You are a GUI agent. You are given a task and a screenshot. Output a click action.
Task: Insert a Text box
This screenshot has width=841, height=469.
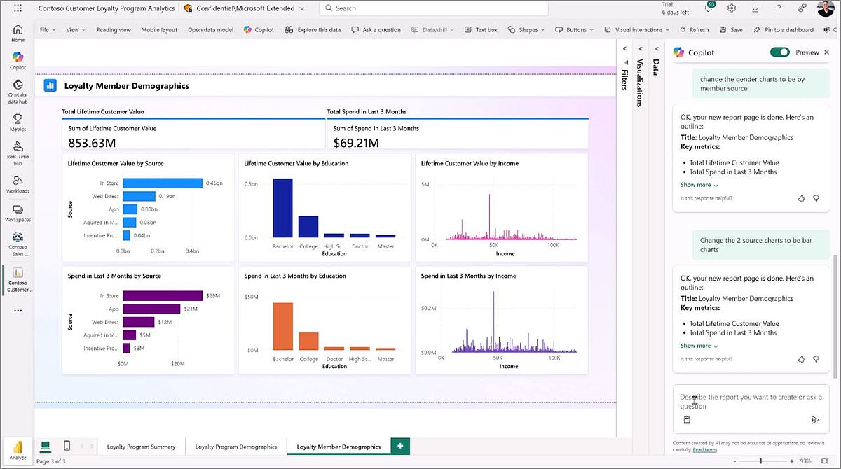(481, 30)
